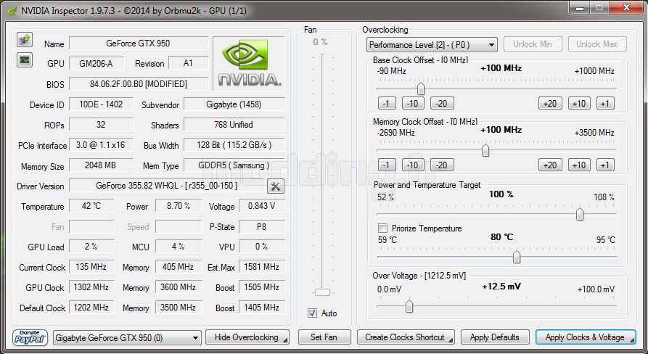Click Hide Overclocking button
648x354 pixels.
click(x=247, y=337)
